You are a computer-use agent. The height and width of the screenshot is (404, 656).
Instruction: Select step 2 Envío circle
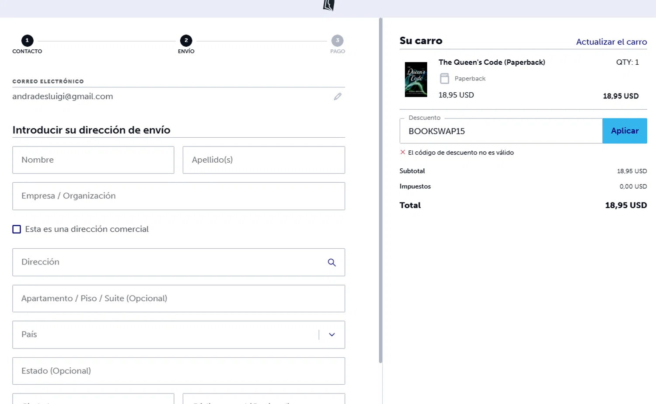[186, 41]
